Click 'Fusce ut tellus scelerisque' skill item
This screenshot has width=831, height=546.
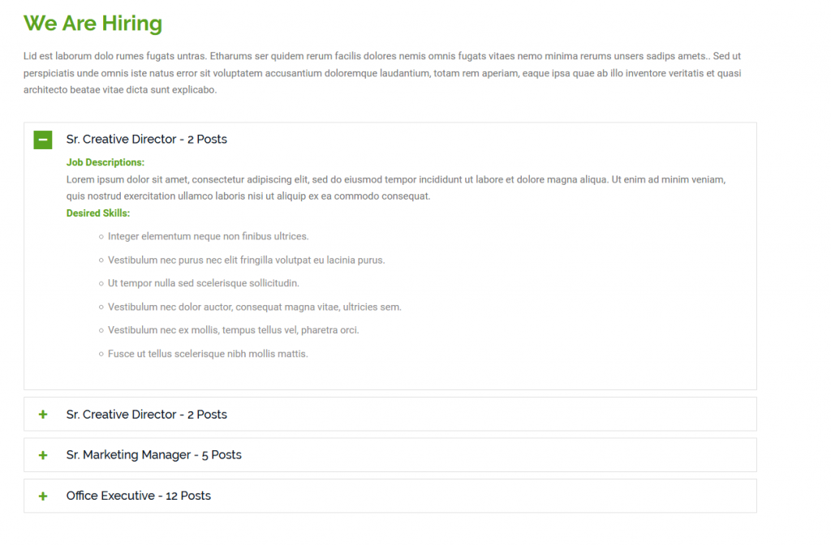coord(208,354)
